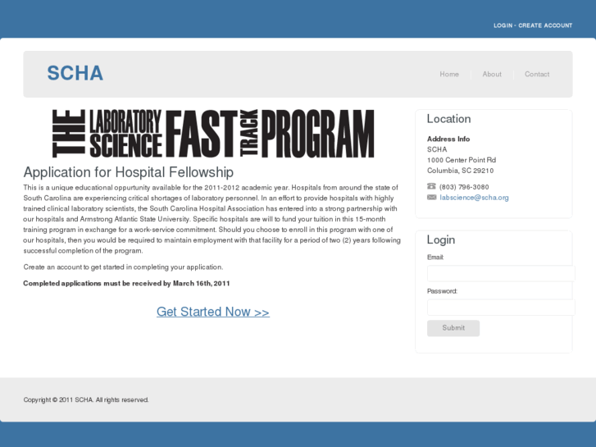Click the envelope icon beside the email address
Screen dimensions: 596x447
[431, 197]
